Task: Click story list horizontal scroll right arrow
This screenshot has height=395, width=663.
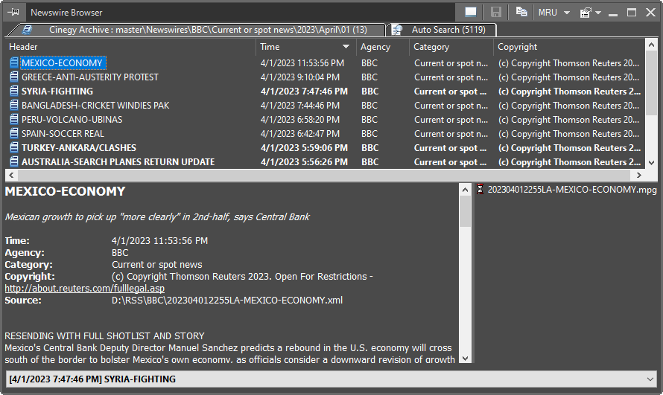Action: click(x=639, y=175)
